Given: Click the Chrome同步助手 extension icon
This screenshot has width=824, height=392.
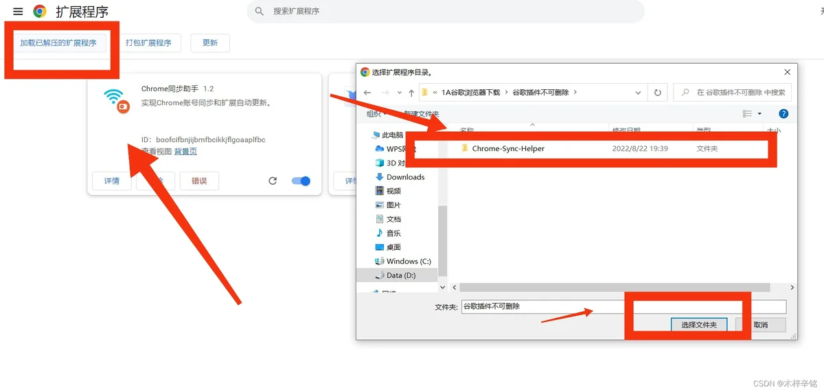Looking at the screenshot, I should tap(117, 100).
